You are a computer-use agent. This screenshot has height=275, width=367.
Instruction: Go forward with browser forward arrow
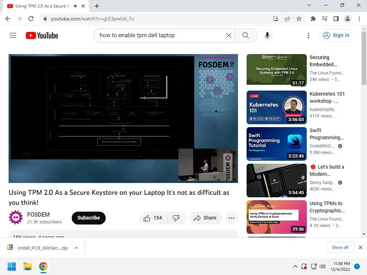[x=19, y=19]
